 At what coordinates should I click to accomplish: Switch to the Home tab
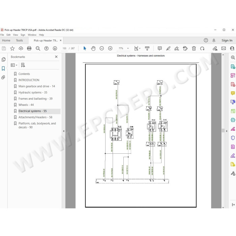[6, 40]
